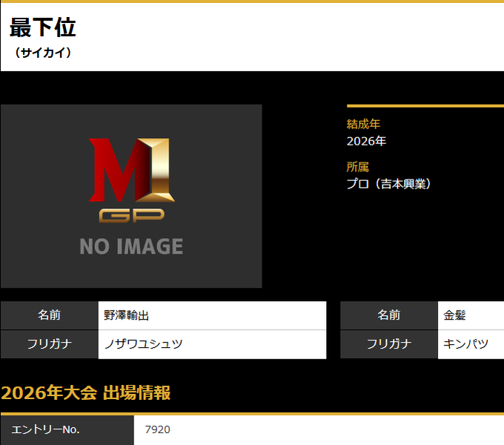The width and height of the screenshot is (504, 445).
Task: Click the reading （サイカイ） text
Action: point(43,53)
